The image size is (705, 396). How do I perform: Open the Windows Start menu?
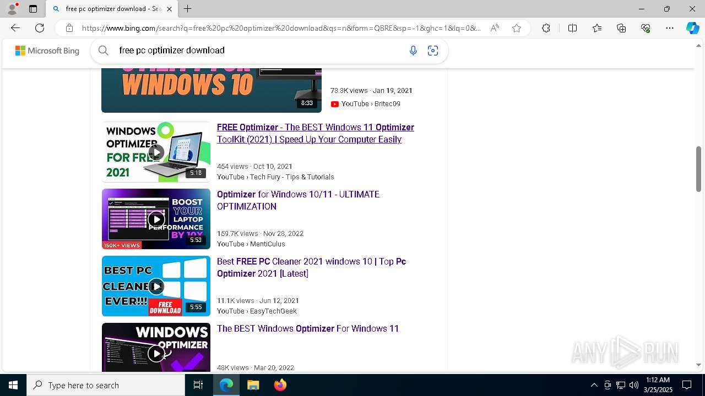tap(13, 385)
